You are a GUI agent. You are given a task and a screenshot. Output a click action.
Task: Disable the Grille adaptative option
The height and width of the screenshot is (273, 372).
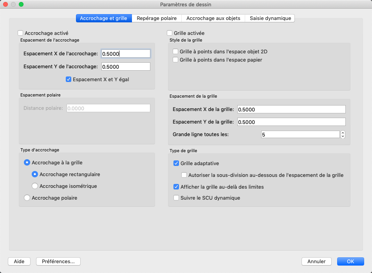coord(176,163)
